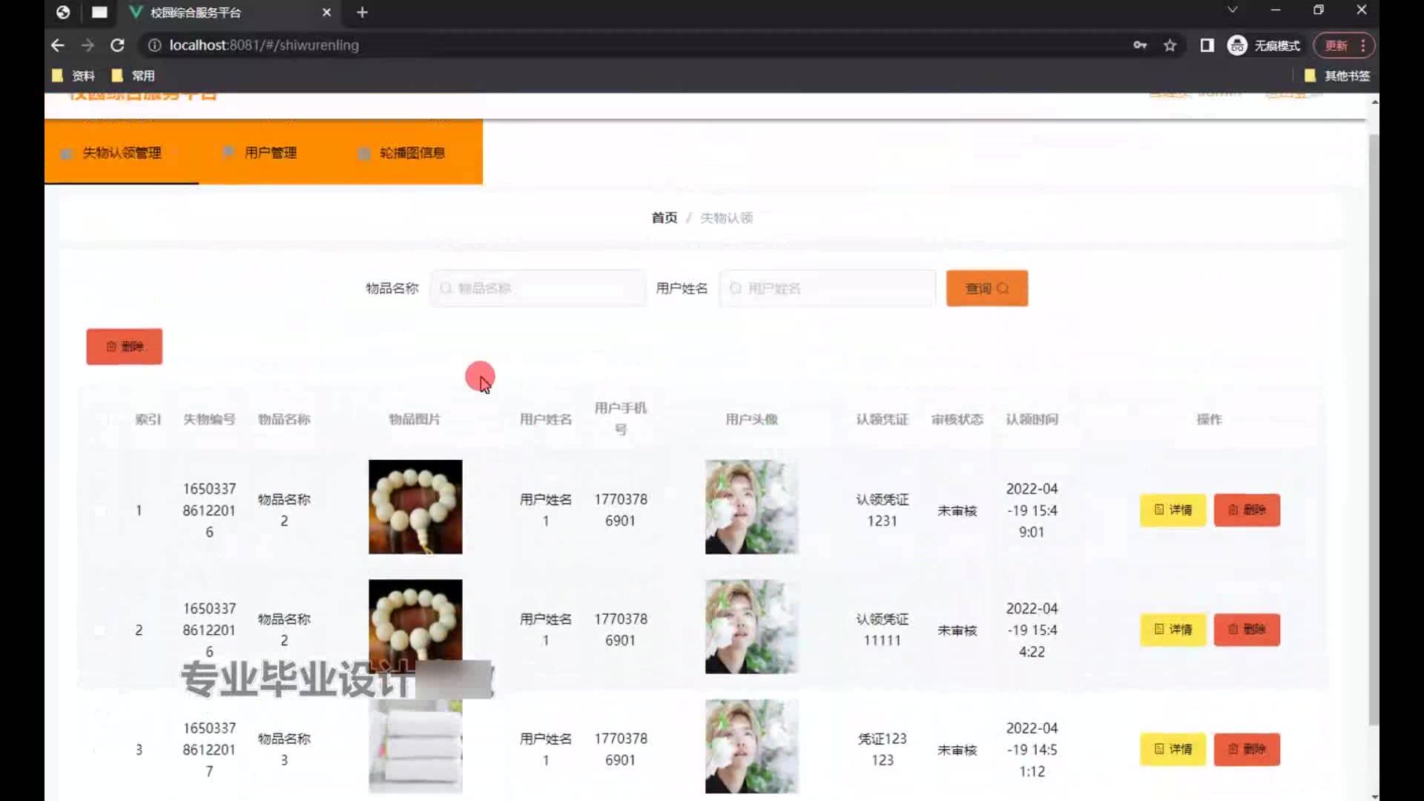Switch to 轮播图信息 menu tab
The width and height of the screenshot is (1424, 801).
(411, 153)
